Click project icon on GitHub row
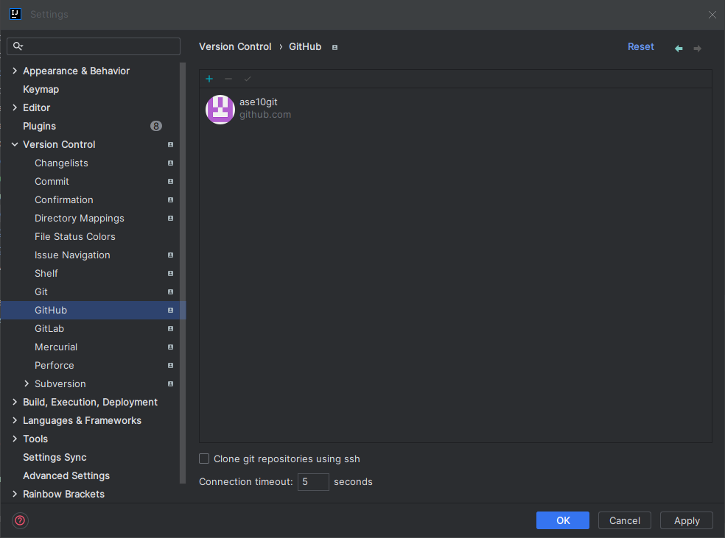725x538 pixels. point(171,311)
